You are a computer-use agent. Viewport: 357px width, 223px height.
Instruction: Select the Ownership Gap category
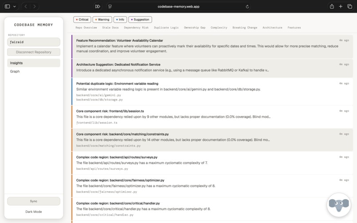tap(194, 27)
